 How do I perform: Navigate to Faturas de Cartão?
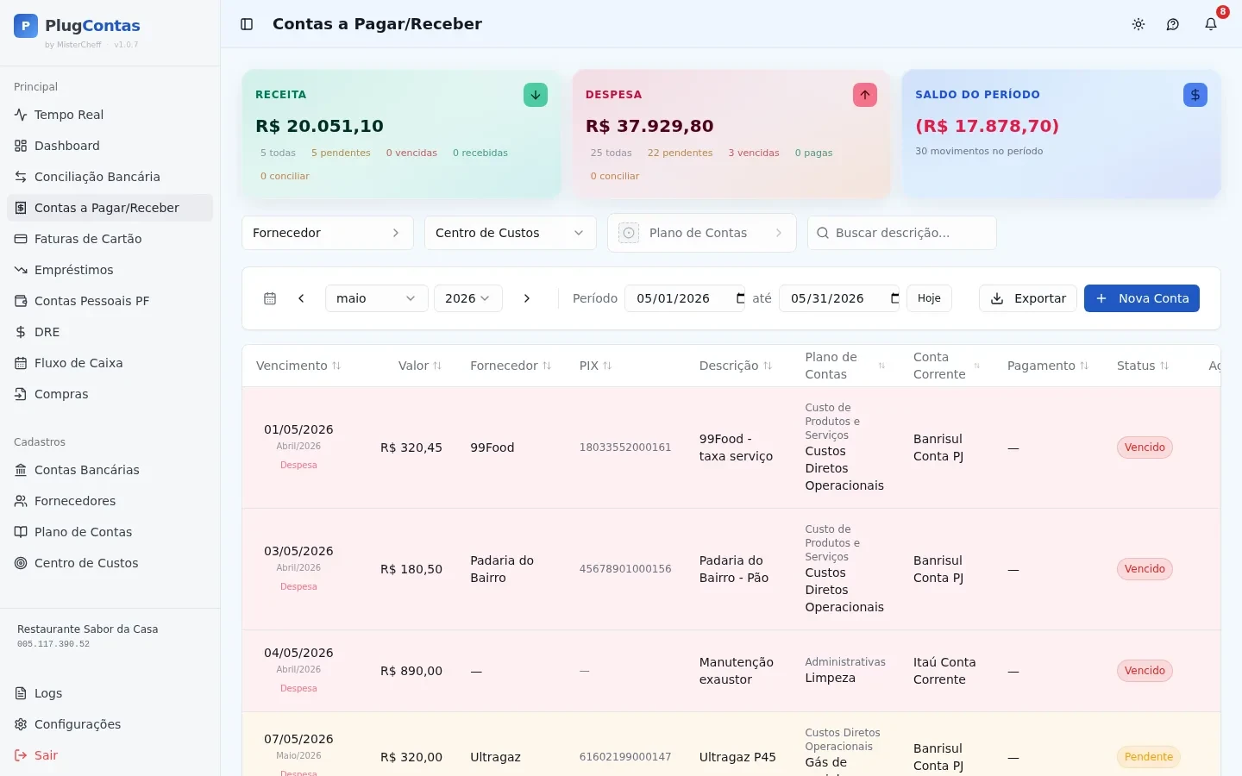pyautogui.click(x=110, y=239)
